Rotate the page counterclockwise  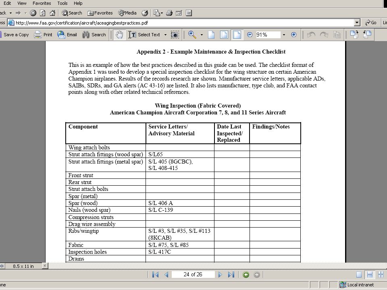tap(367, 35)
